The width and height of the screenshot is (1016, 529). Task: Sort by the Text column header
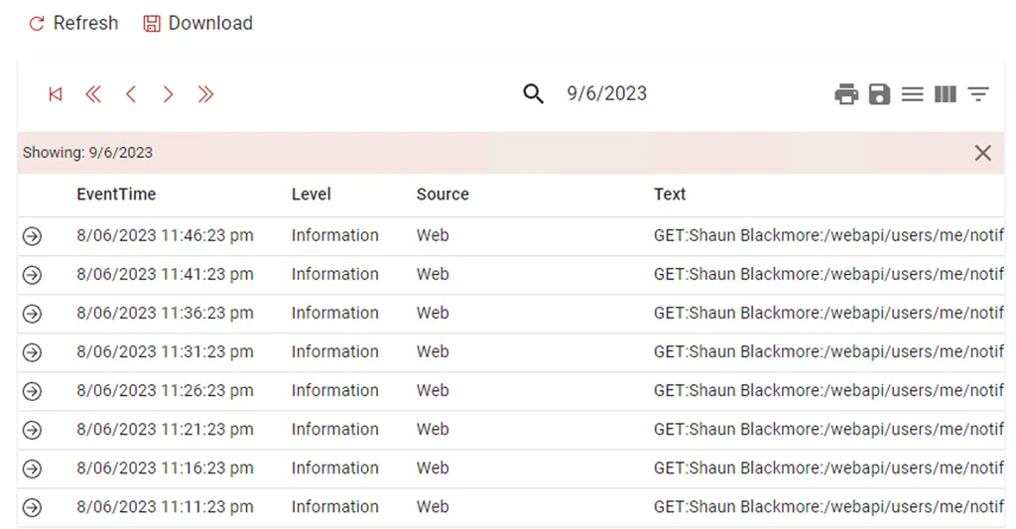point(670,195)
